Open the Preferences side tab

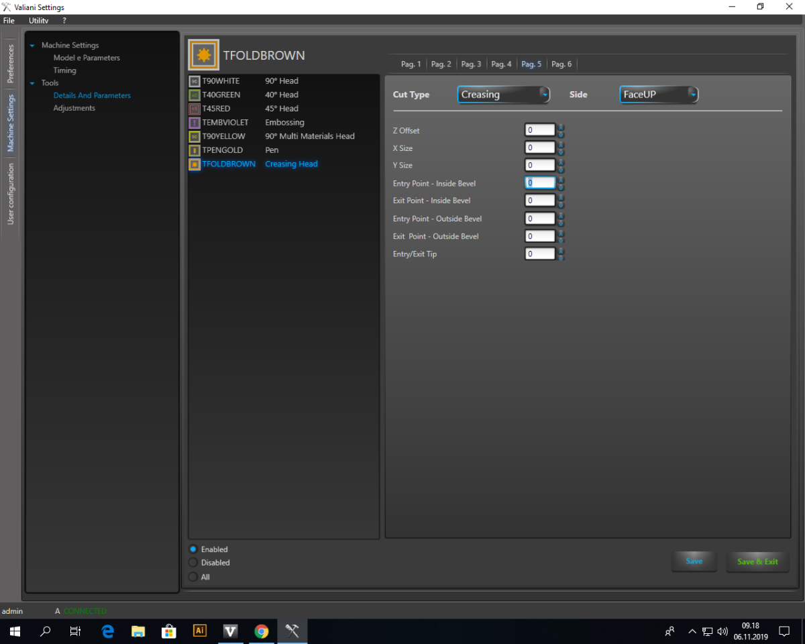[10, 64]
